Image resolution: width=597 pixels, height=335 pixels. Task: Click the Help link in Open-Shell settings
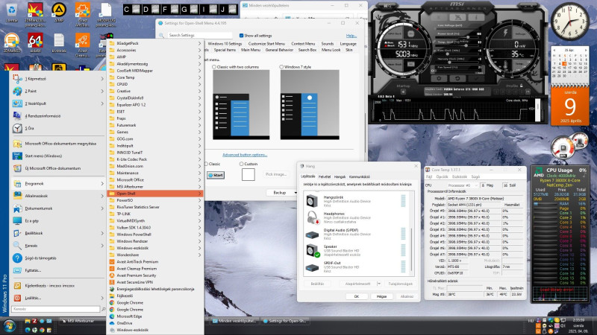point(351,35)
